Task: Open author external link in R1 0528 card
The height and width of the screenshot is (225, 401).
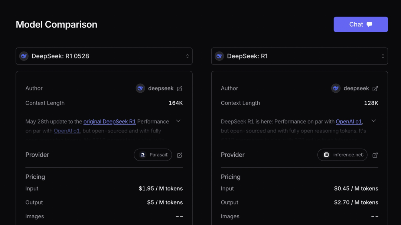Action: pos(180,89)
